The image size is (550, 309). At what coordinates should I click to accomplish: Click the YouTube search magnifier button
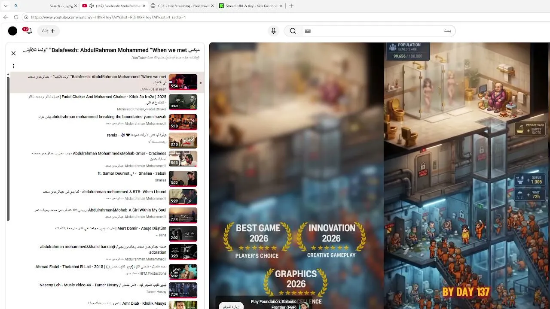pos(293,31)
